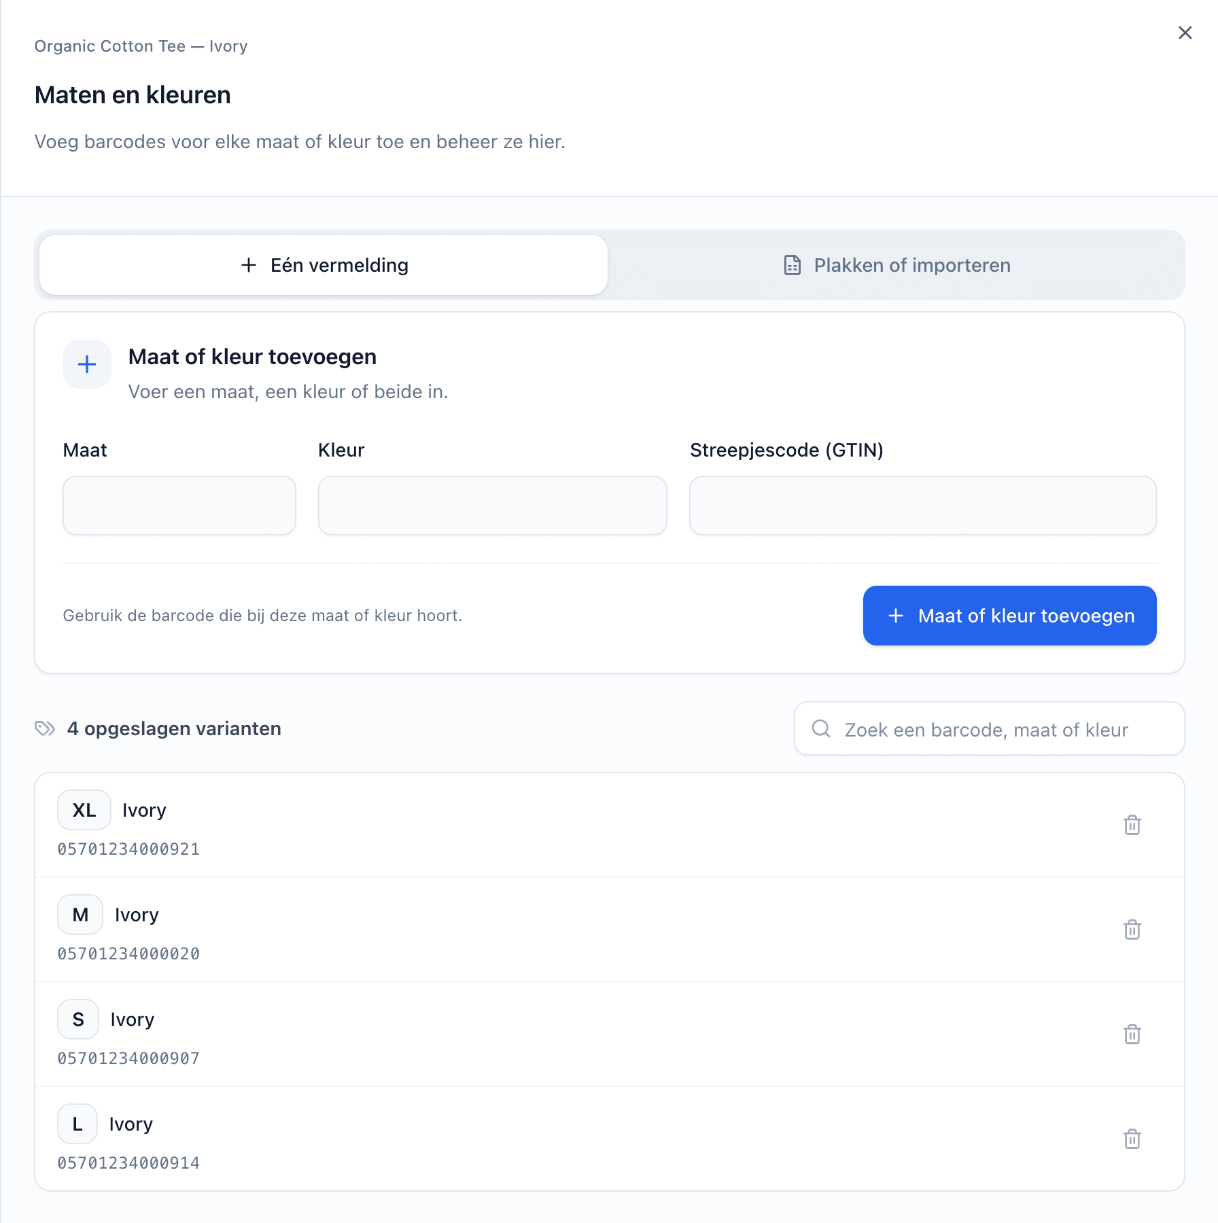Remove the S Ivory variant
The width and height of the screenshot is (1218, 1223).
coord(1132,1034)
